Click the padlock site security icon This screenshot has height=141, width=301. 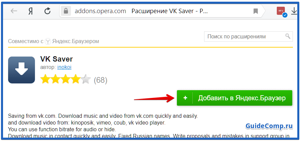click(66, 11)
